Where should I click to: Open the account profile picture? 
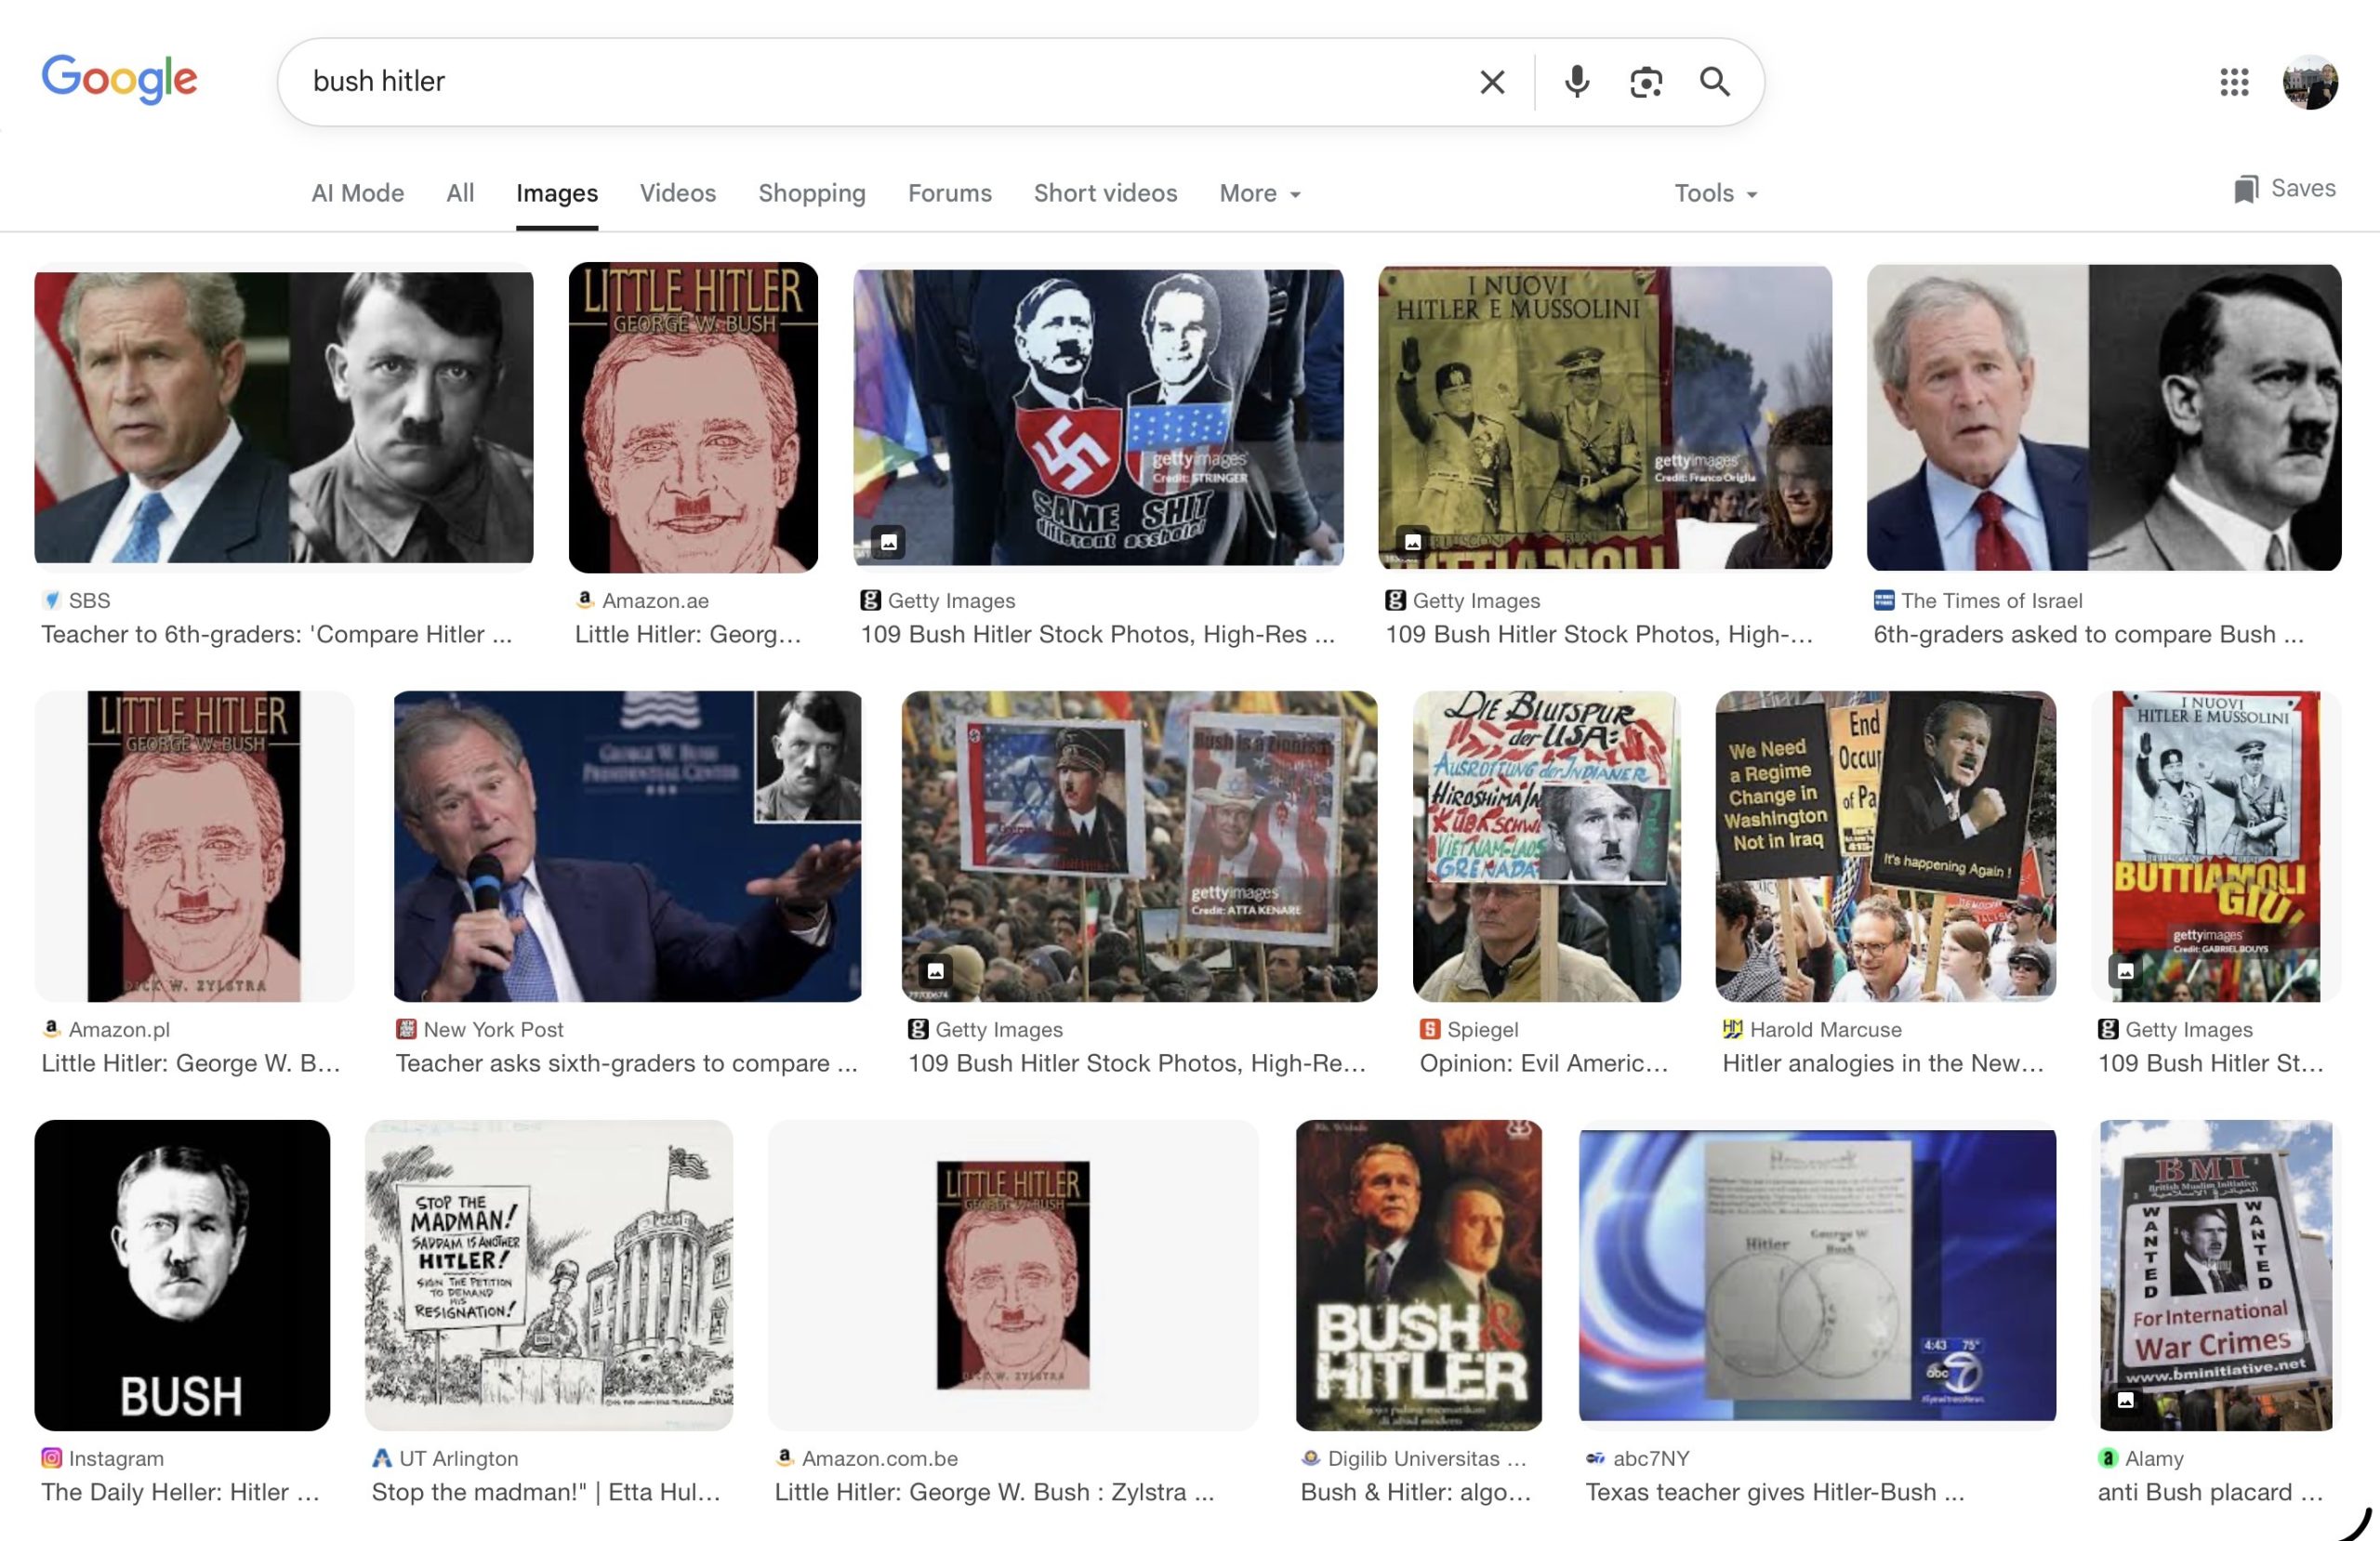tap(2309, 82)
